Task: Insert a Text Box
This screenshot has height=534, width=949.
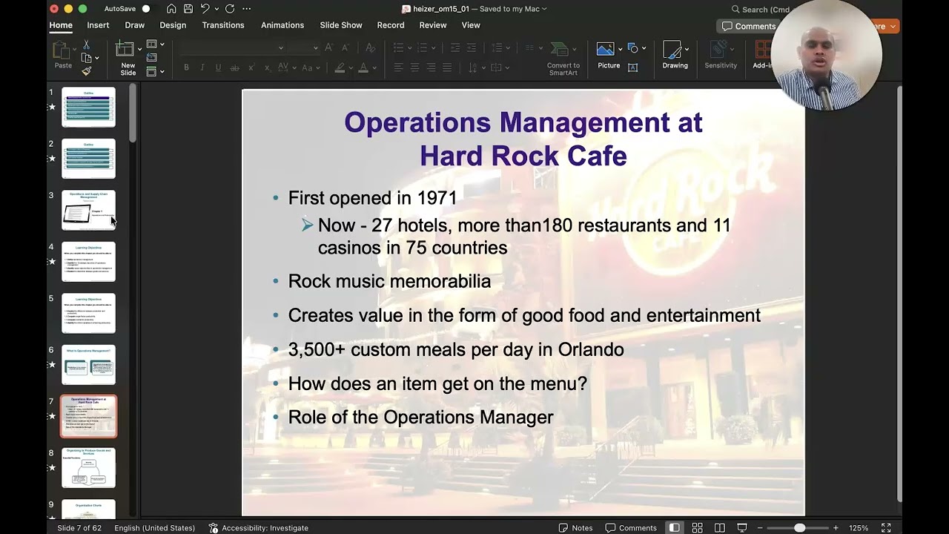Action: pyautogui.click(x=632, y=67)
